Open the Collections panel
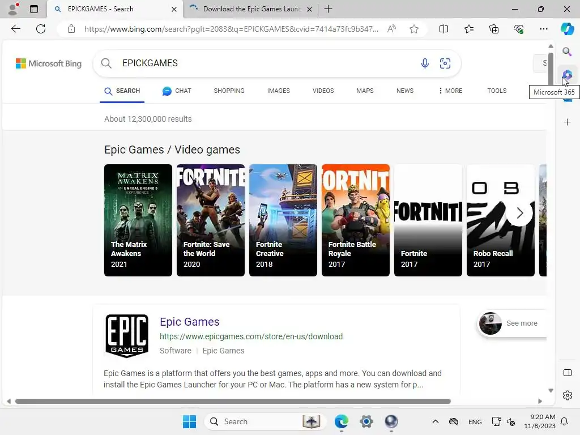580x435 pixels. pyautogui.click(x=494, y=29)
